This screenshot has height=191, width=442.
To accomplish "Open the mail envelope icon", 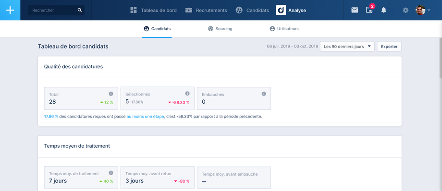I will coord(355,10).
